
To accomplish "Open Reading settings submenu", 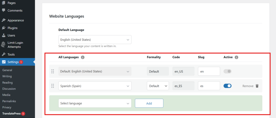I will pos(7,83).
